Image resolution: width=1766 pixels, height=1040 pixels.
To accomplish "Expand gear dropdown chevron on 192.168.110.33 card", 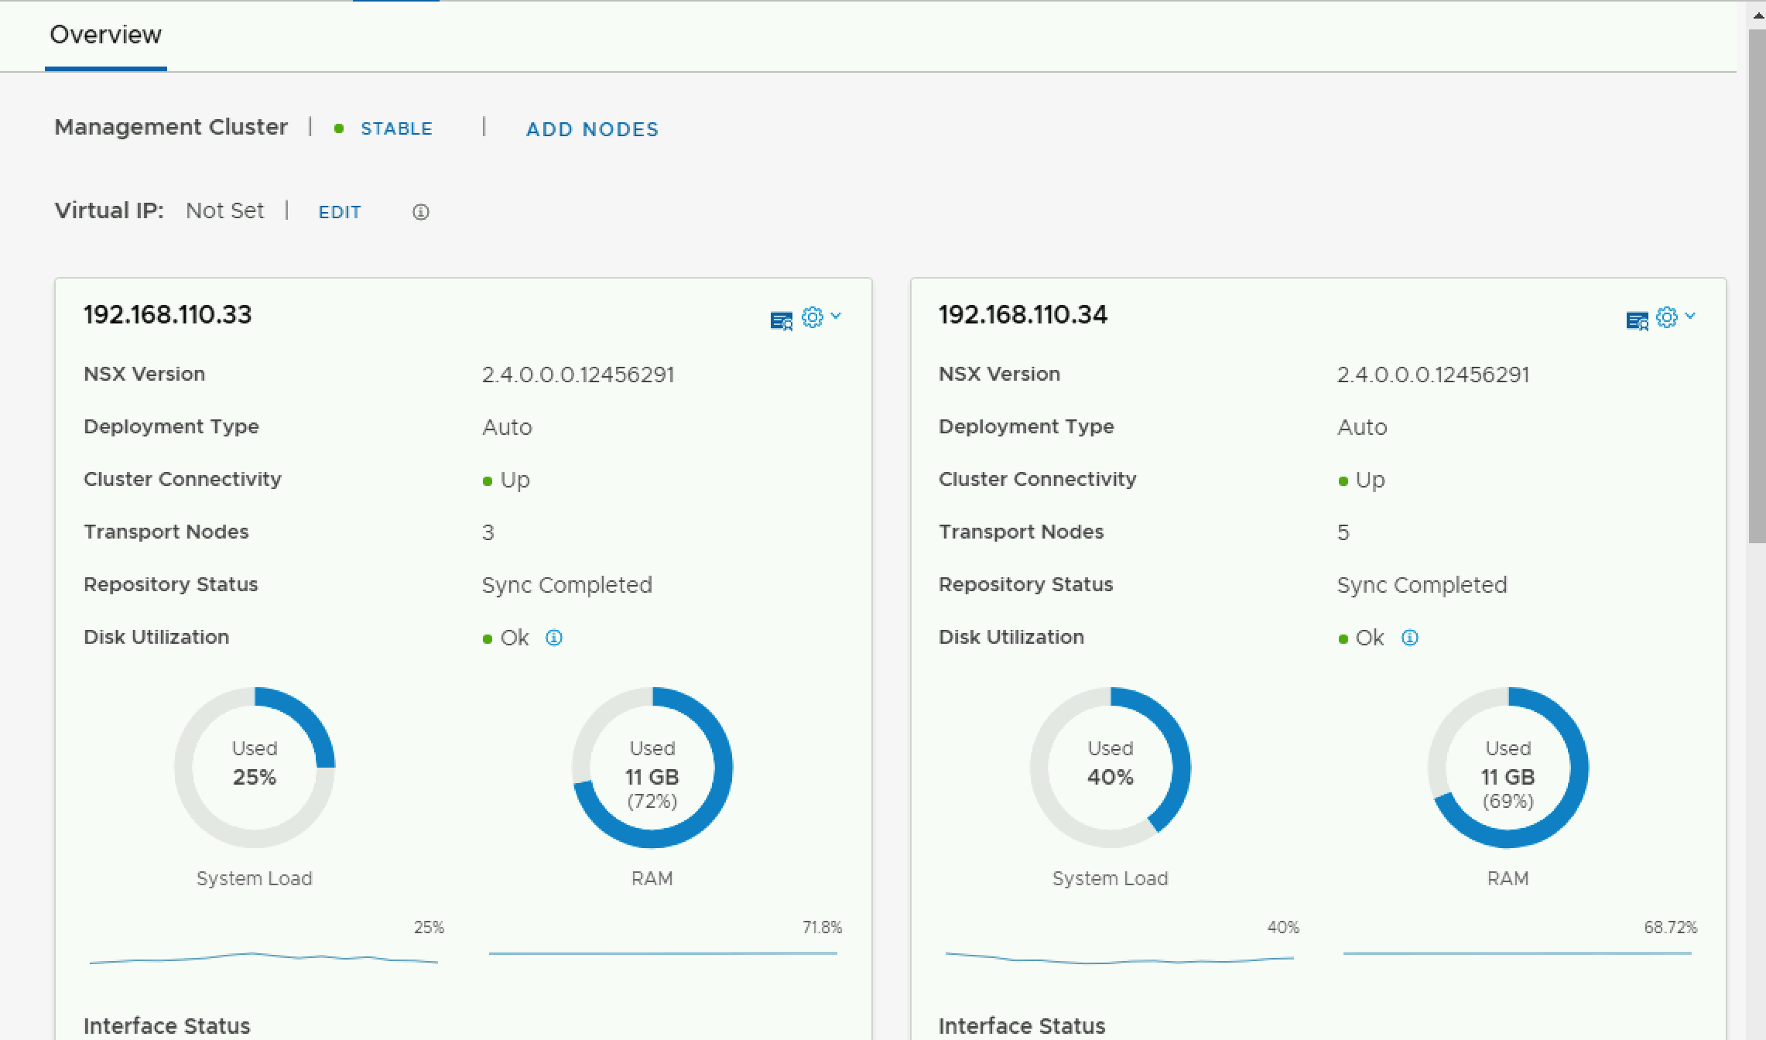I will [836, 316].
